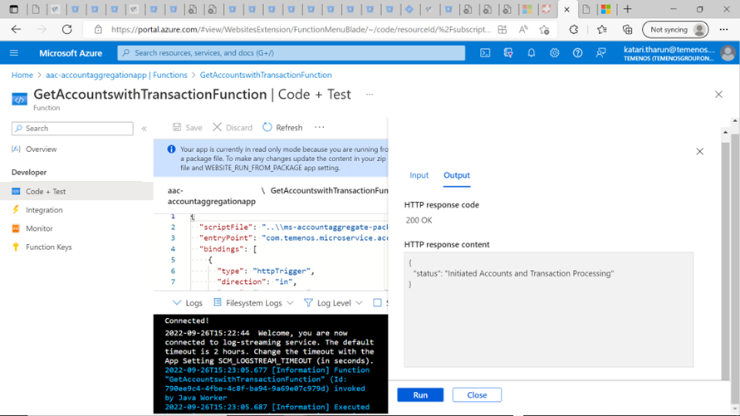Collapse the Logs panel chevron
Image resolution: width=740 pixels, height=416 pixels.
tap(177, 303)
